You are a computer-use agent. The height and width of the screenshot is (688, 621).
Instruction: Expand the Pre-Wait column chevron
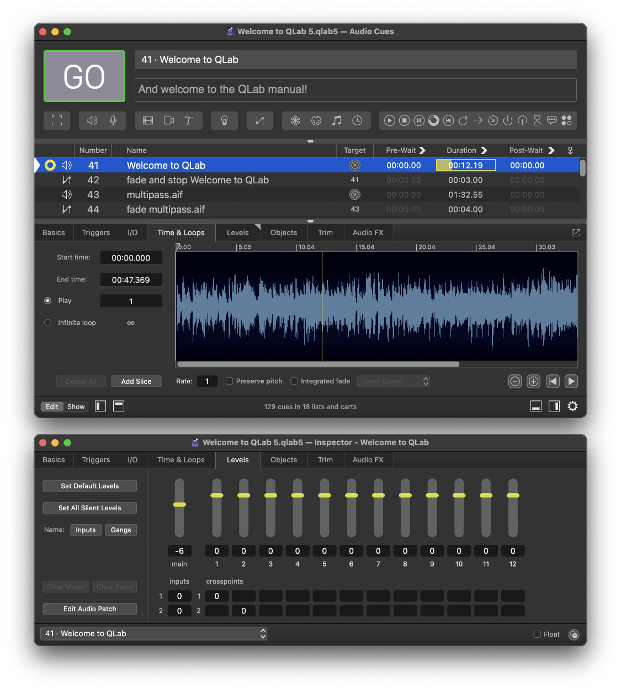(422, 150)
